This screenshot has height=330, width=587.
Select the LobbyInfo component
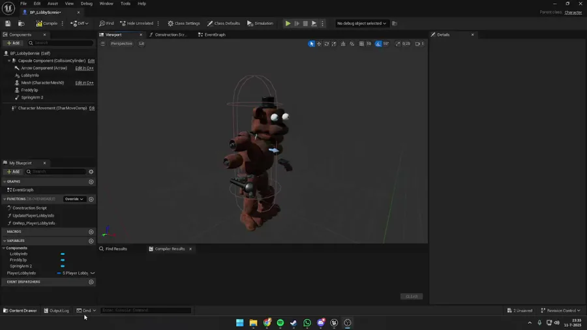point(30,75)
